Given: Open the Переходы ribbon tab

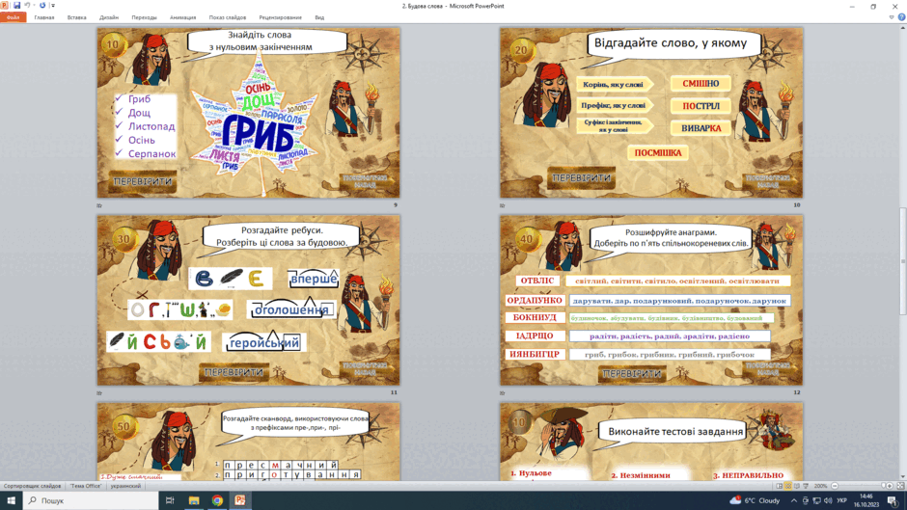Looking at the screenshot, I should coord(144,17).
